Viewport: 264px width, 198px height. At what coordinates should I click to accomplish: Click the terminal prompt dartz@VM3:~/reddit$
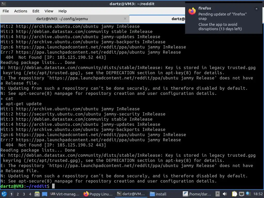25,186
